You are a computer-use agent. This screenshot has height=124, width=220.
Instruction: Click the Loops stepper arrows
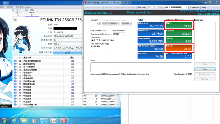(131, 23)
